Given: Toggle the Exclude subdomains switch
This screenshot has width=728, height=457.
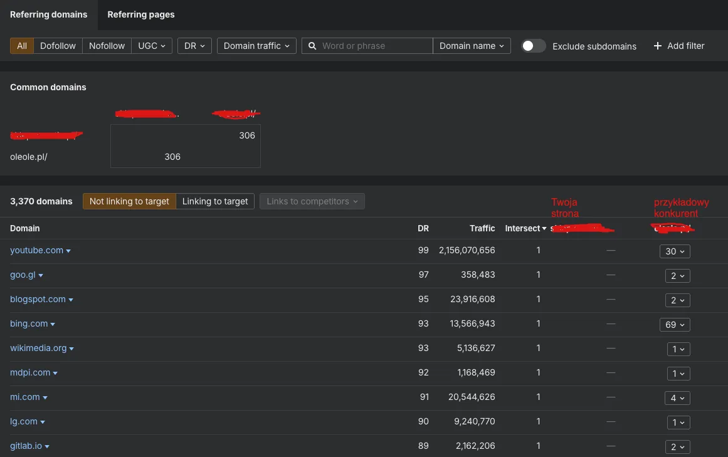Looking at the screenshot, I should [533, 46].
